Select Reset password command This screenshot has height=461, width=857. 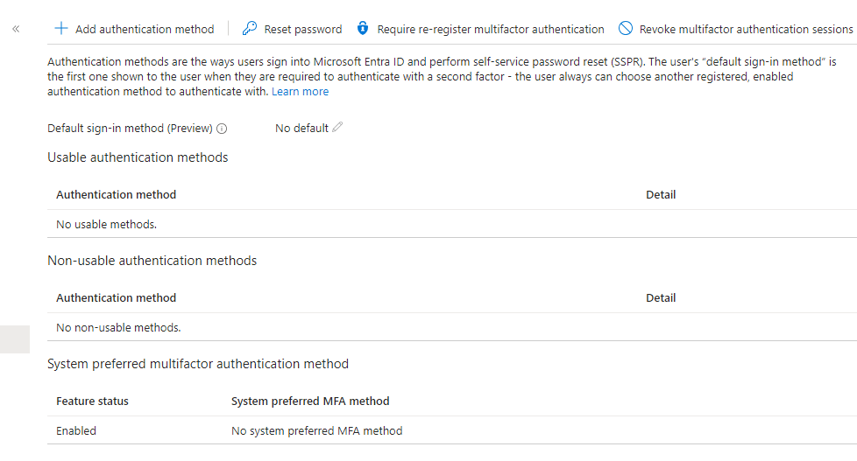point(303,30)
